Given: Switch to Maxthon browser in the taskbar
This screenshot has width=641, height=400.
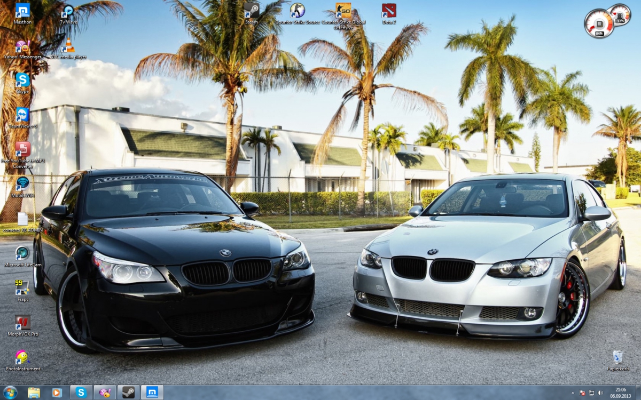Looking at the screenshot, I should point(152,393).
